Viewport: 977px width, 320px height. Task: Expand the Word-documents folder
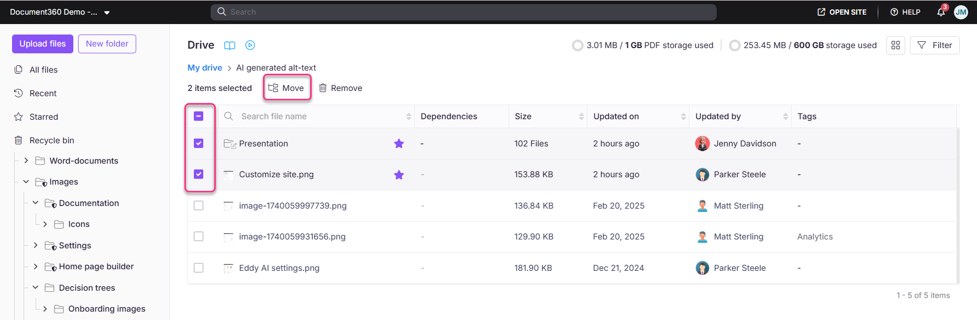(26, 161)
